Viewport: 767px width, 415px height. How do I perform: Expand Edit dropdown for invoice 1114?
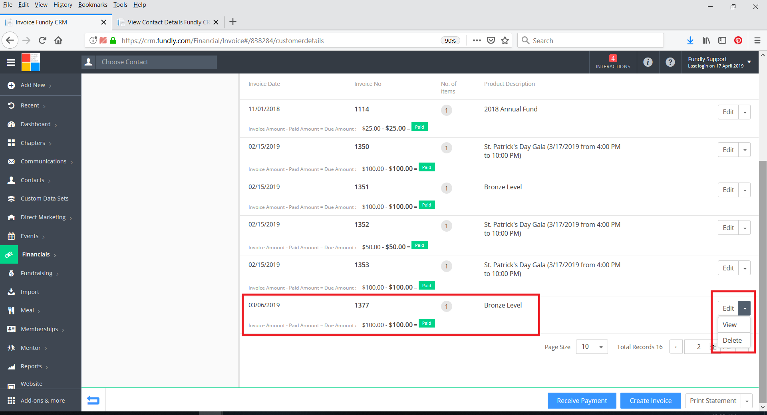(x=745, y=112)
